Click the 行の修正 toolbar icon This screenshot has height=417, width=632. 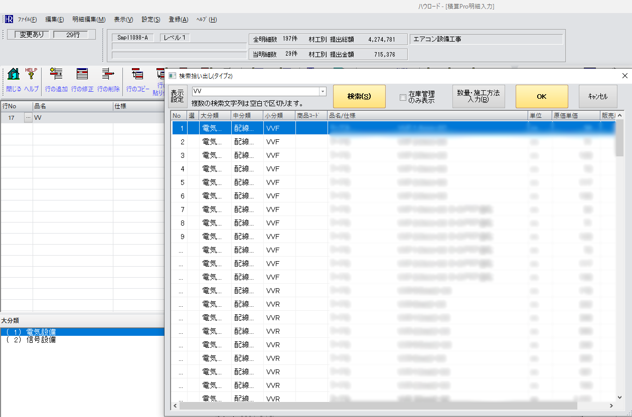(82, 75)
